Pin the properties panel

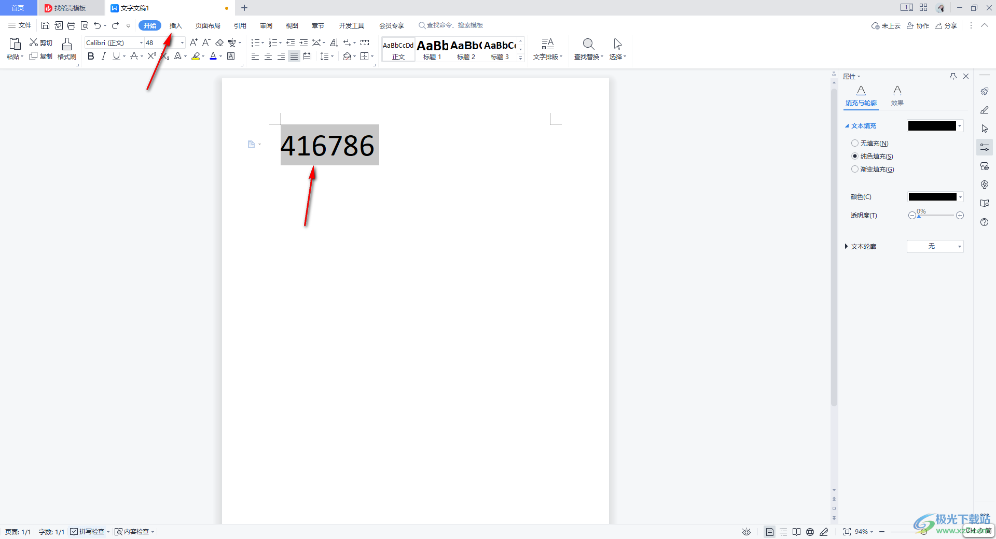coord(953,76)
